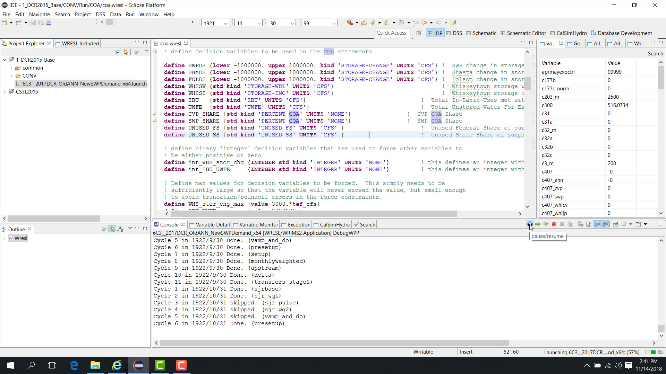
Task: Switch to the DSS perspective
Action: pos(454,33)
